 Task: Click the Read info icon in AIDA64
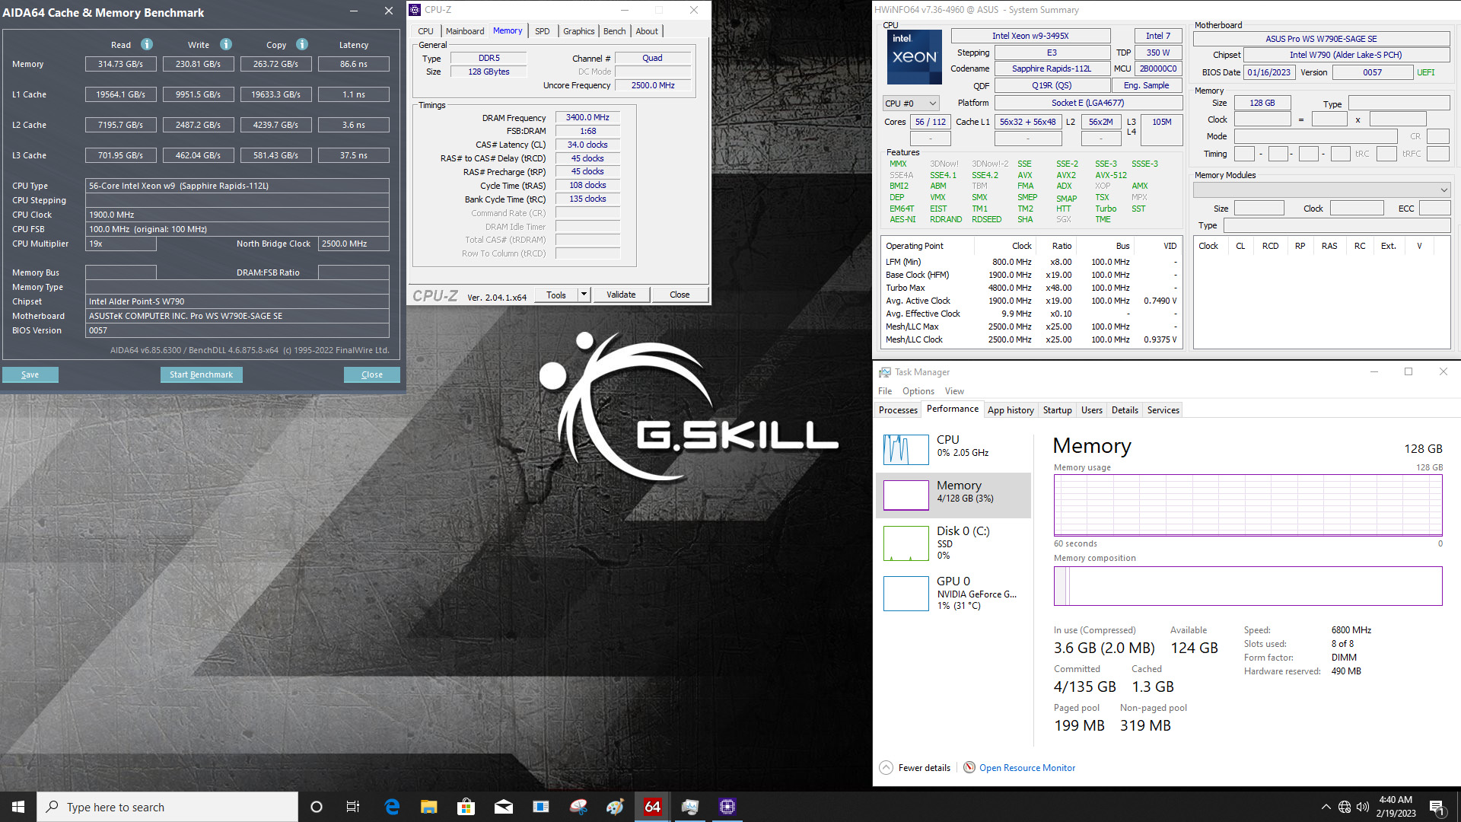tap(147, 44)
